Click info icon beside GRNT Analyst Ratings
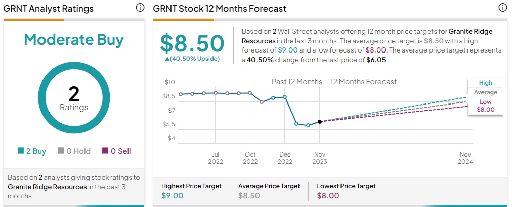 (x=140, y=8)
